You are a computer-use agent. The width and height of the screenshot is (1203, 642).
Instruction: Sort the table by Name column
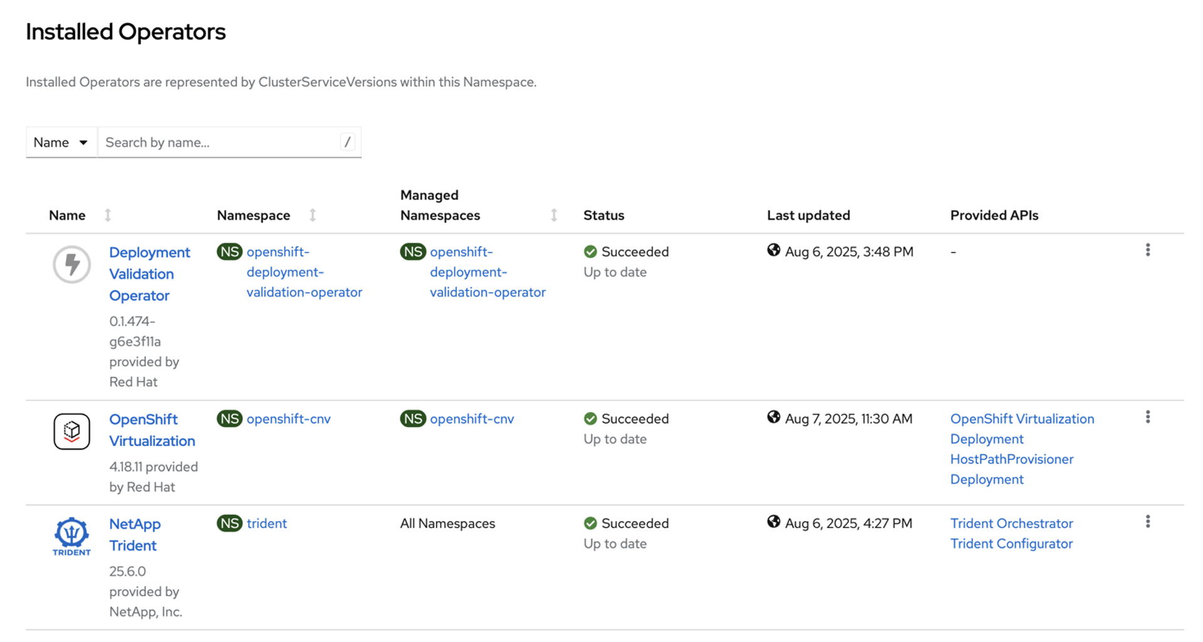coord(108,215)
